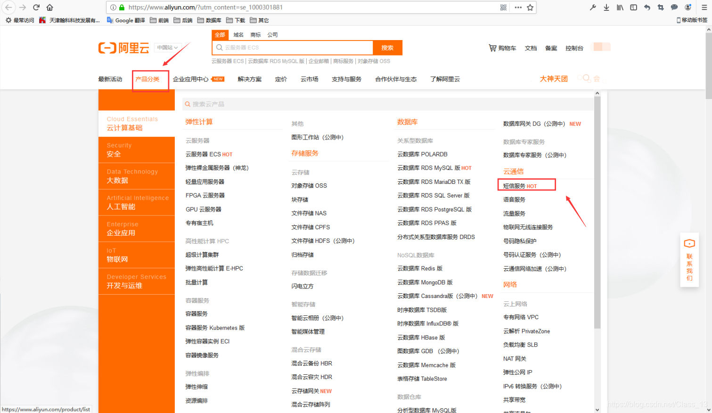Activate the screenshot crop icon

click(x=661, y=7)
